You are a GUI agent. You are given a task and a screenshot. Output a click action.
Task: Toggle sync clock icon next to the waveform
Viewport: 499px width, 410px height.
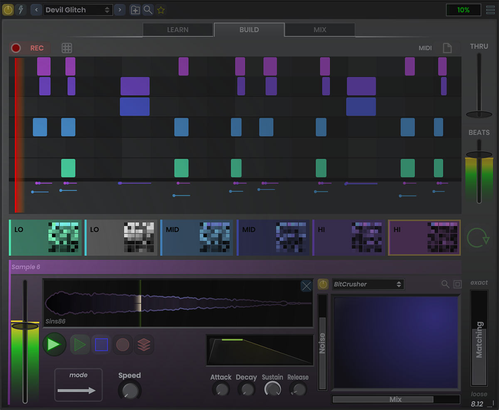tap(323, 284)
